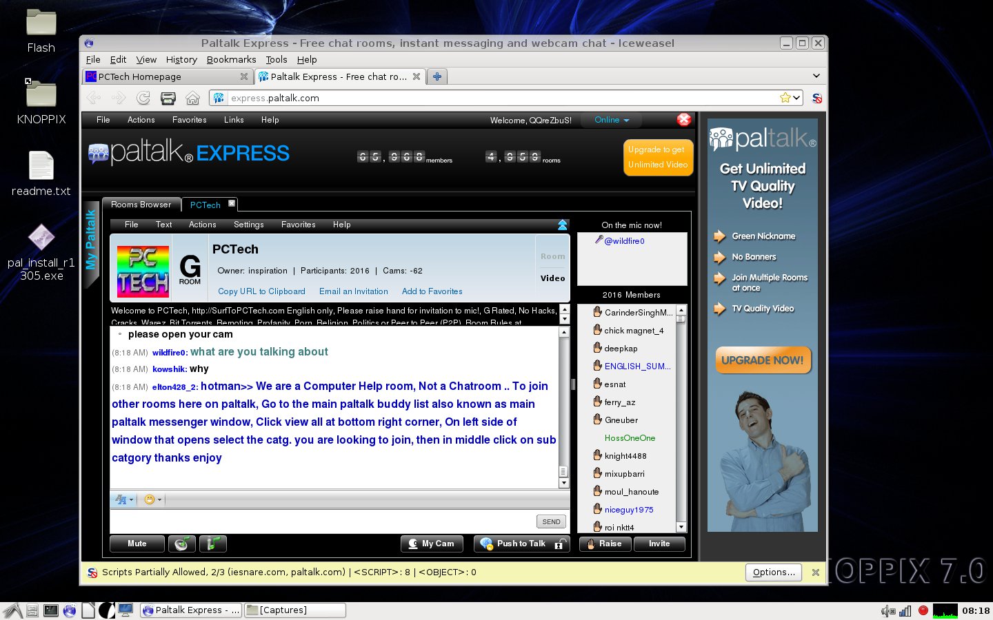Select member niceguy1975 in the members list
The width and height of the screenshot is (993, 620).
(628, 510)
